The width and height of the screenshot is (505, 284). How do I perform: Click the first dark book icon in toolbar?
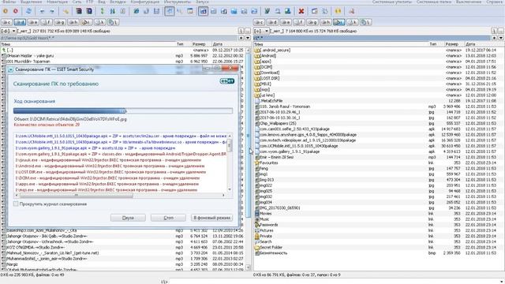79,11
